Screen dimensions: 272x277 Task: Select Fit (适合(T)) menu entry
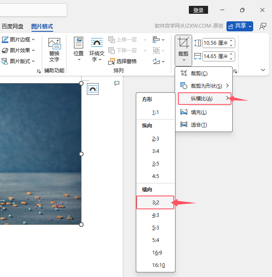[203, 125]
